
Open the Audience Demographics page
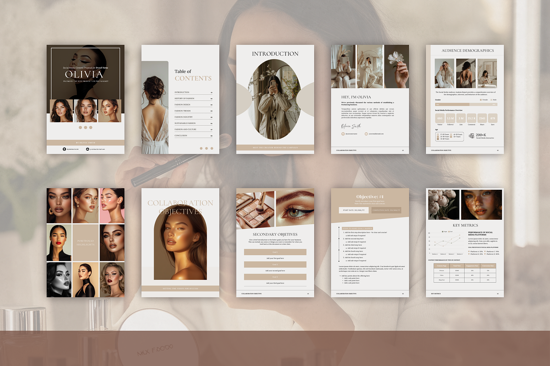(465, 99)
